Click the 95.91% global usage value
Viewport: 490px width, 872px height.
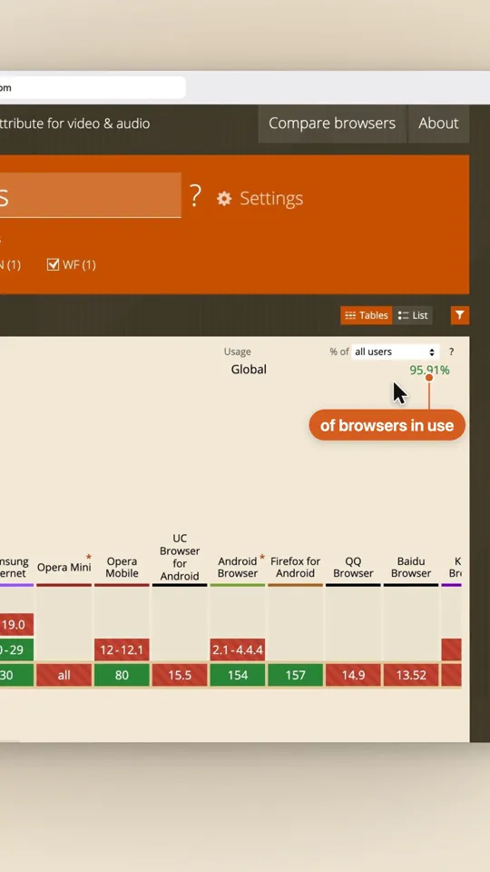pyautogui.click(x=429, y=370)
